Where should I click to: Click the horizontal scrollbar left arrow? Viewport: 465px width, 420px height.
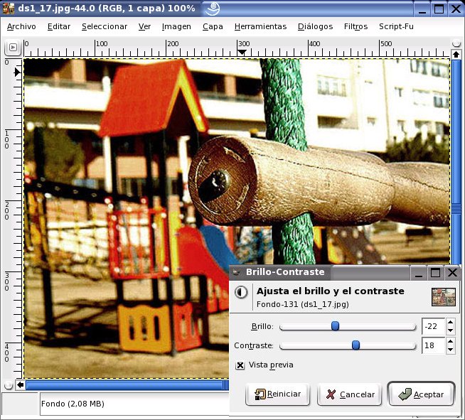pyautogui.click(x=20, y=385)
